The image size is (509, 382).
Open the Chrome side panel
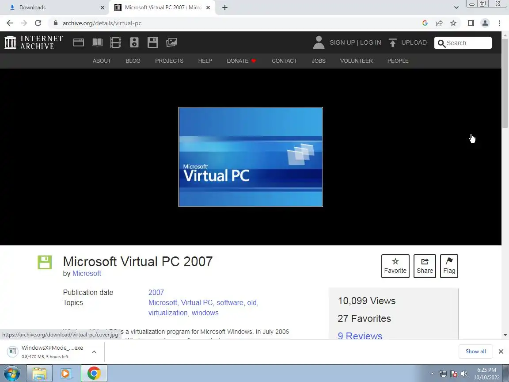coord(471,23)
